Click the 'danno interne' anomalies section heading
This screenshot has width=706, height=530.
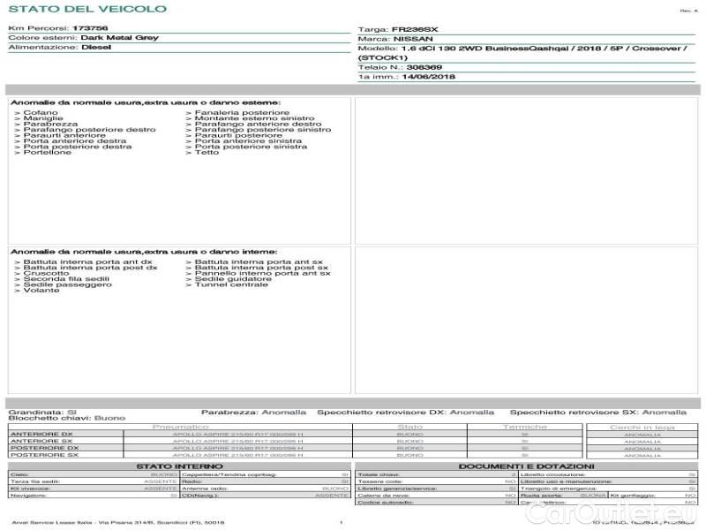144,252
